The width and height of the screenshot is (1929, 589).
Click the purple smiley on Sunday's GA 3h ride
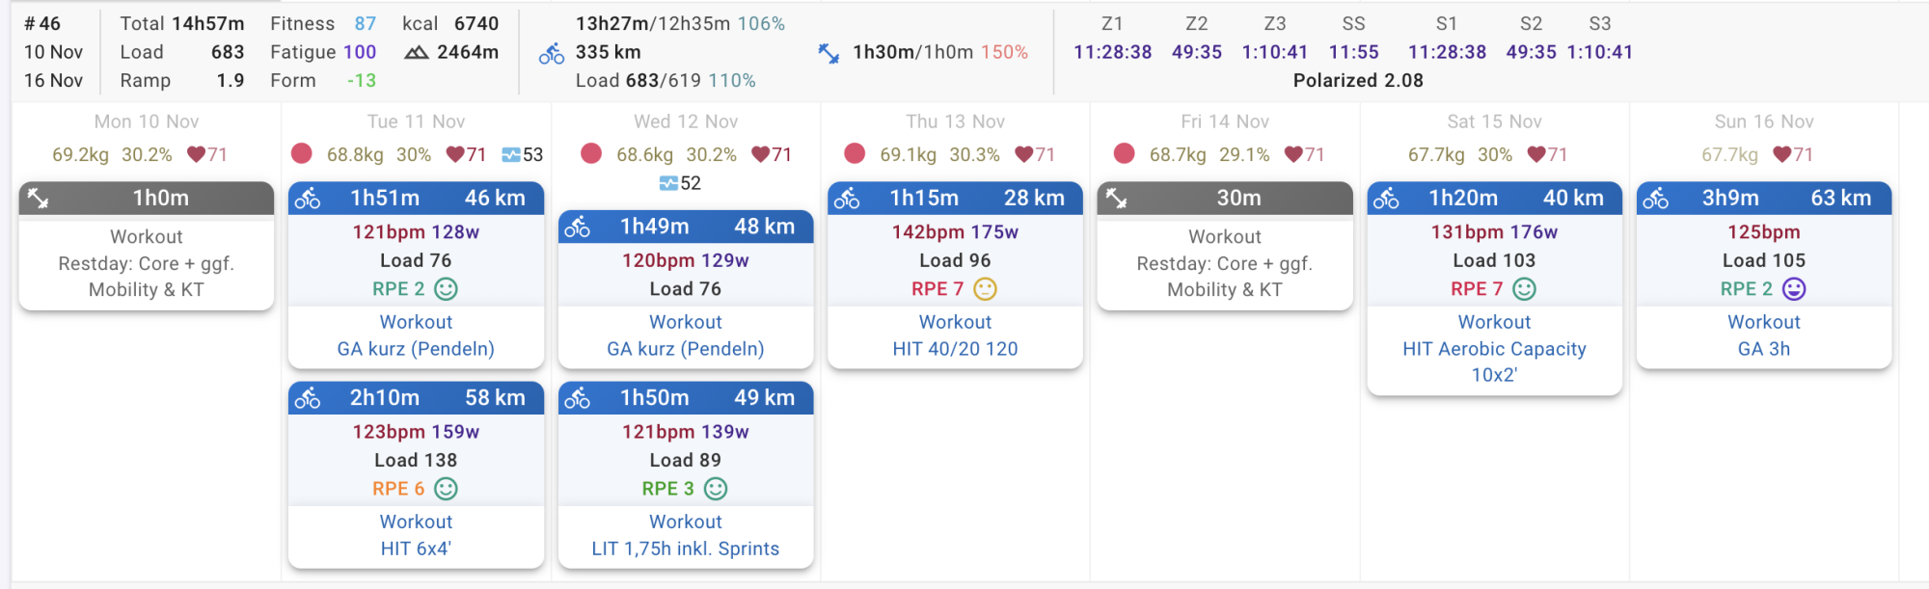point(1794,289)
